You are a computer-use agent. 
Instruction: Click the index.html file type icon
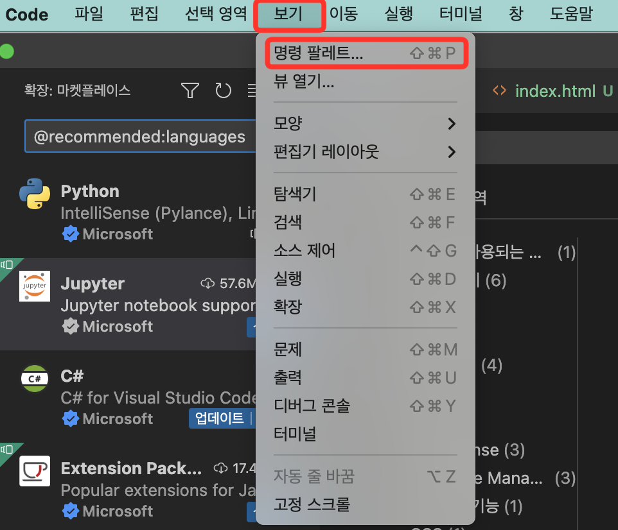coord(499,91)
